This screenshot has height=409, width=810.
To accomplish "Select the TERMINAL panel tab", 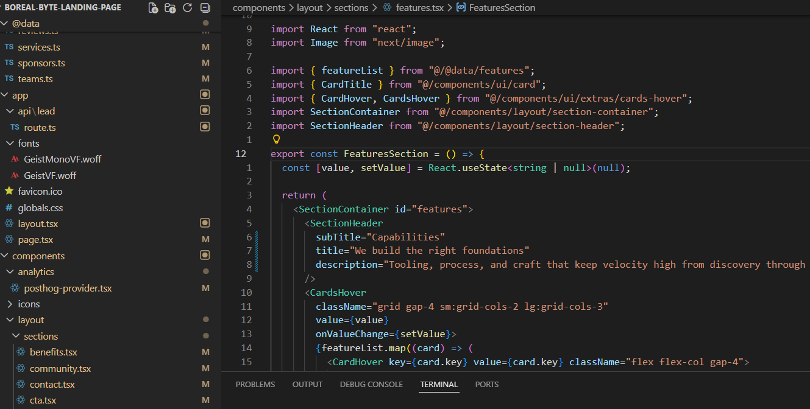I will (439, 385).
